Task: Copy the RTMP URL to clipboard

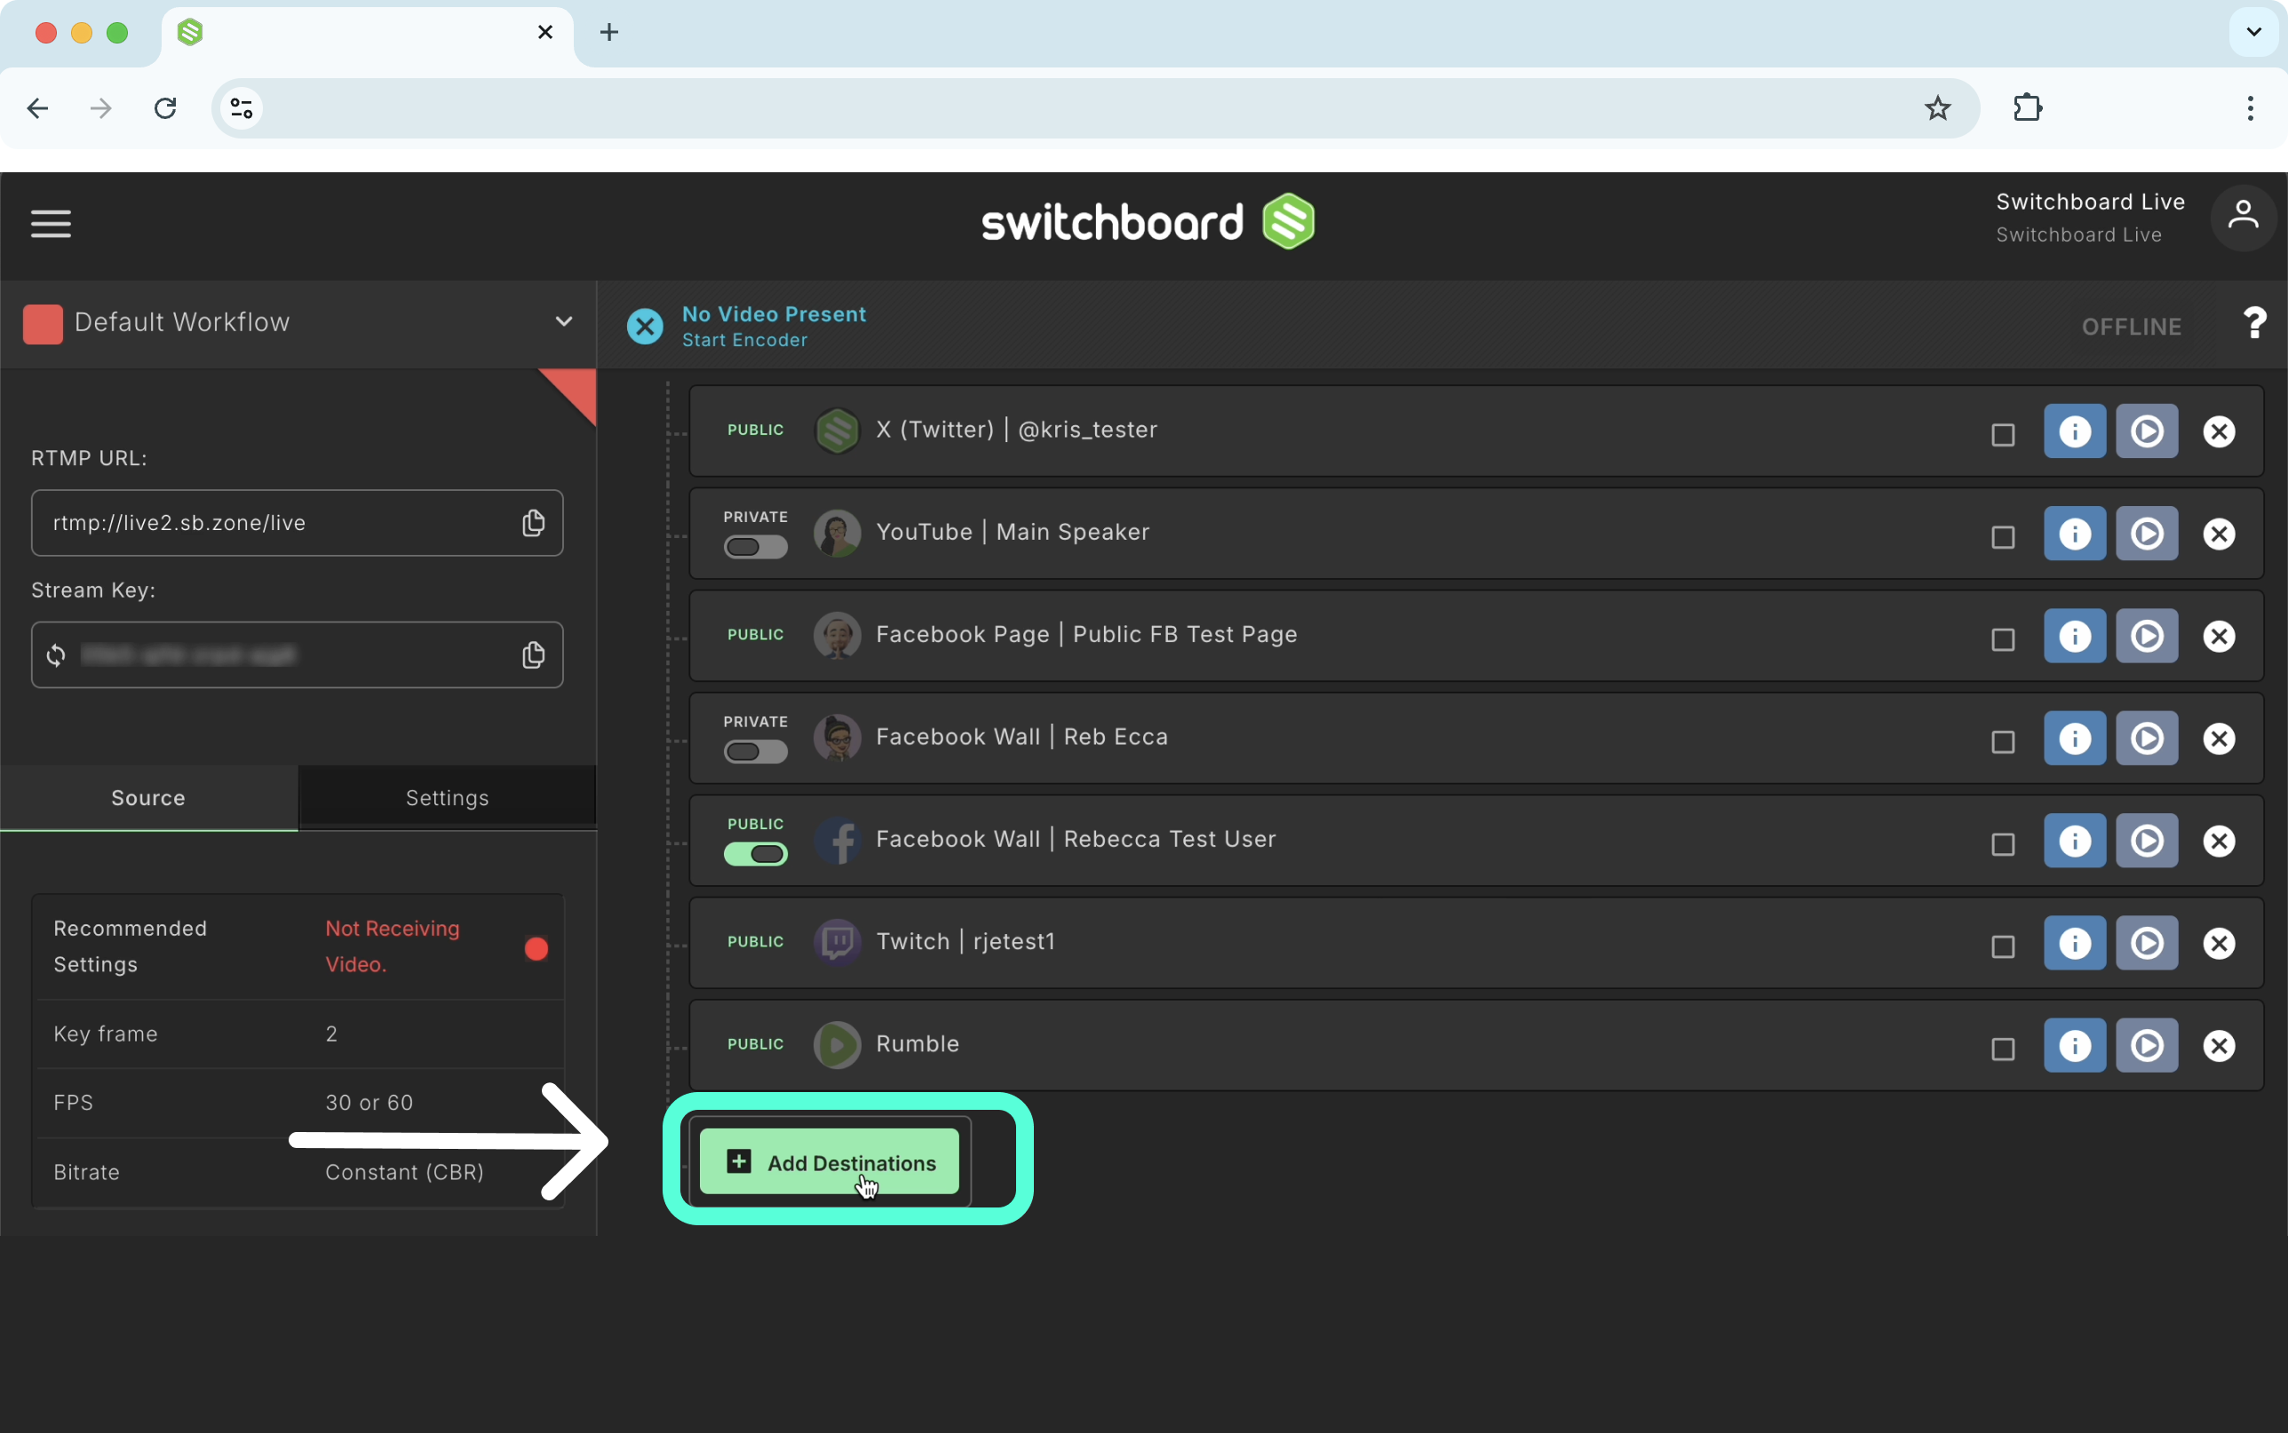Action: (534, 523)
